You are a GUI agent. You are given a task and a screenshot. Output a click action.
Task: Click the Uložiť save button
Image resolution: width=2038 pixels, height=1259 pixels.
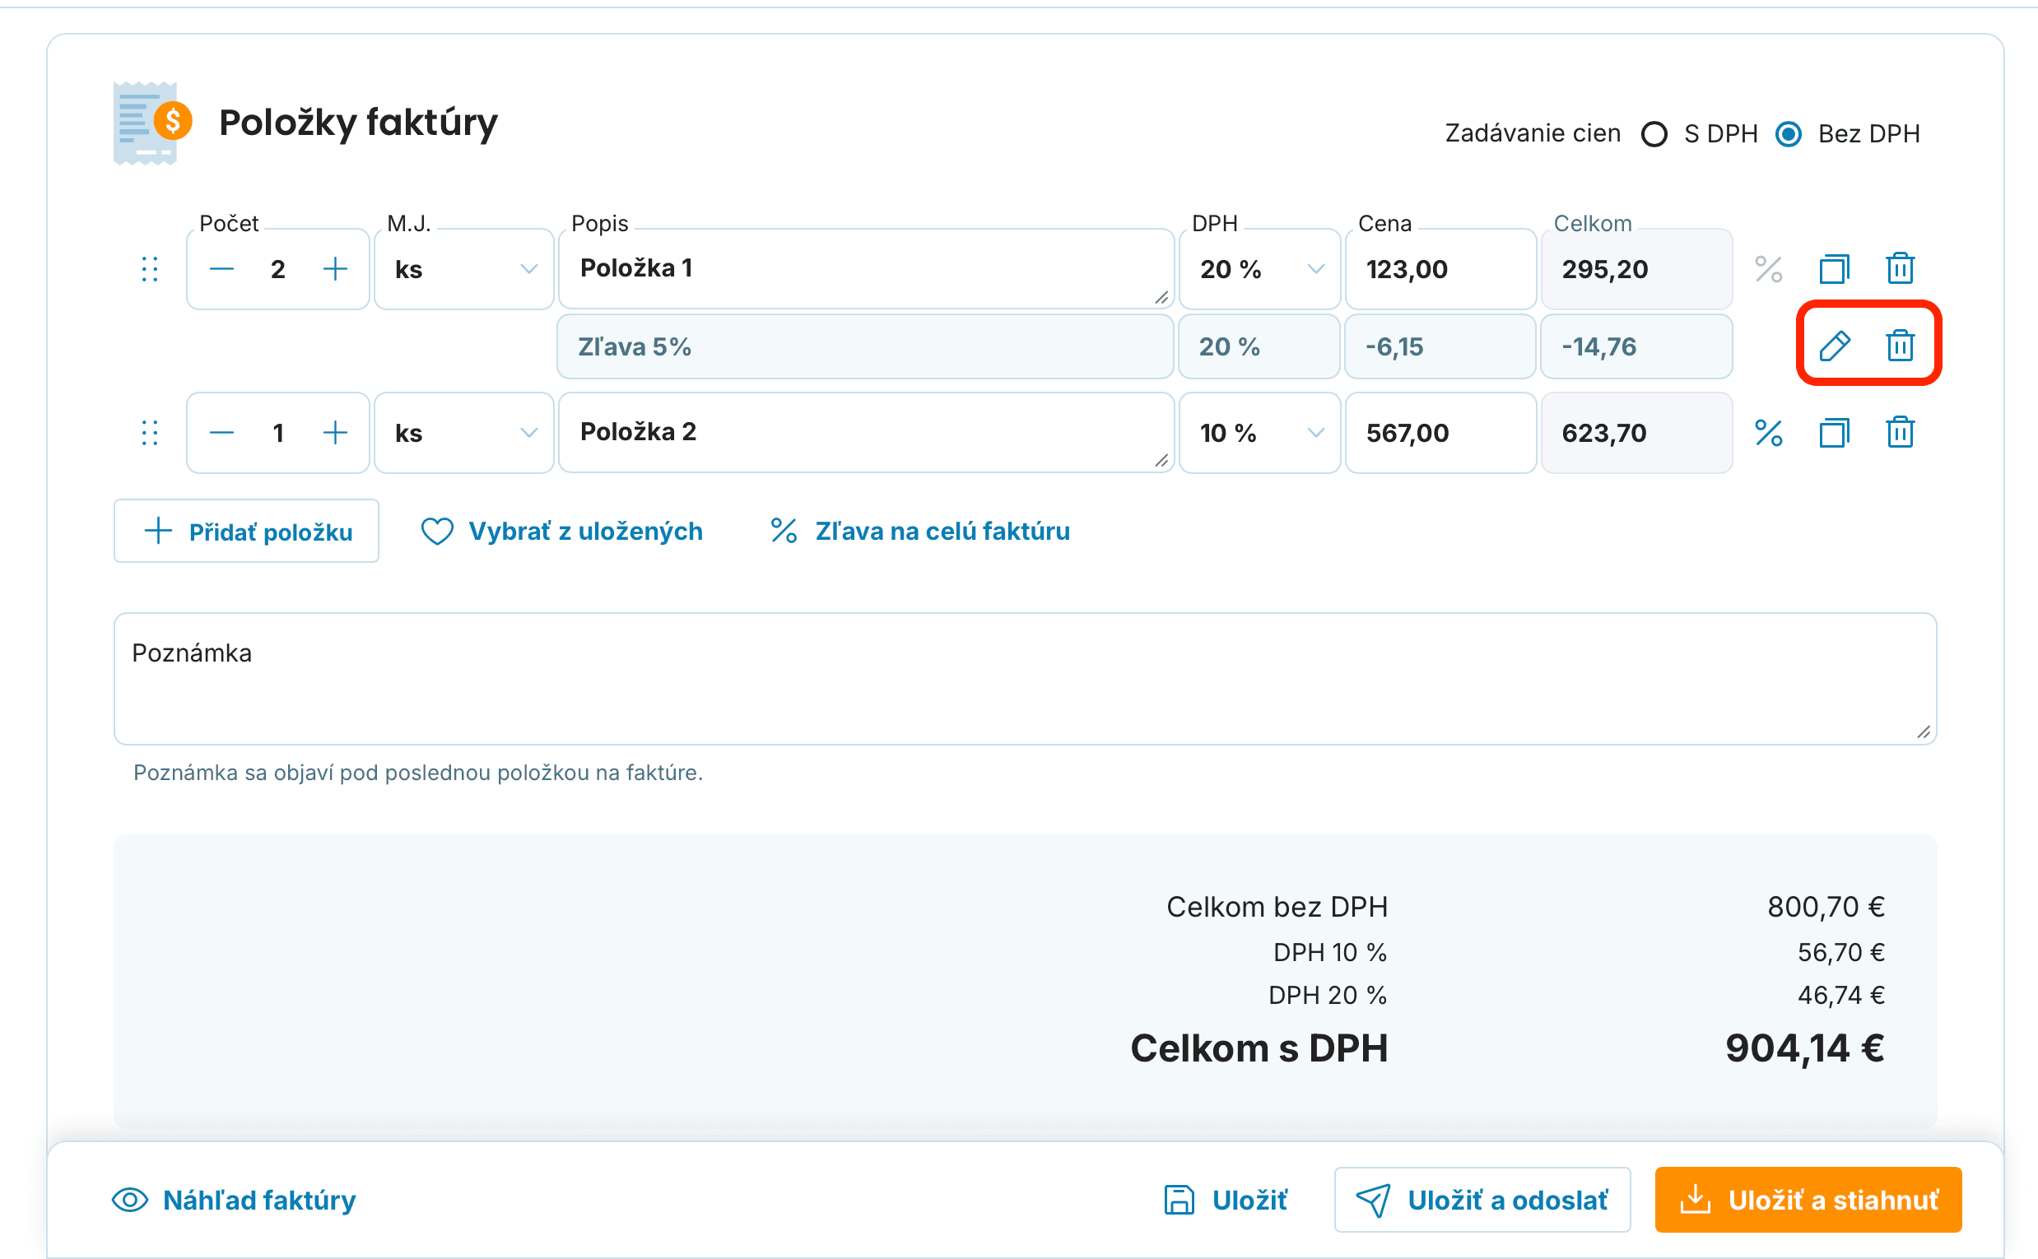tap(1225, 1200)
